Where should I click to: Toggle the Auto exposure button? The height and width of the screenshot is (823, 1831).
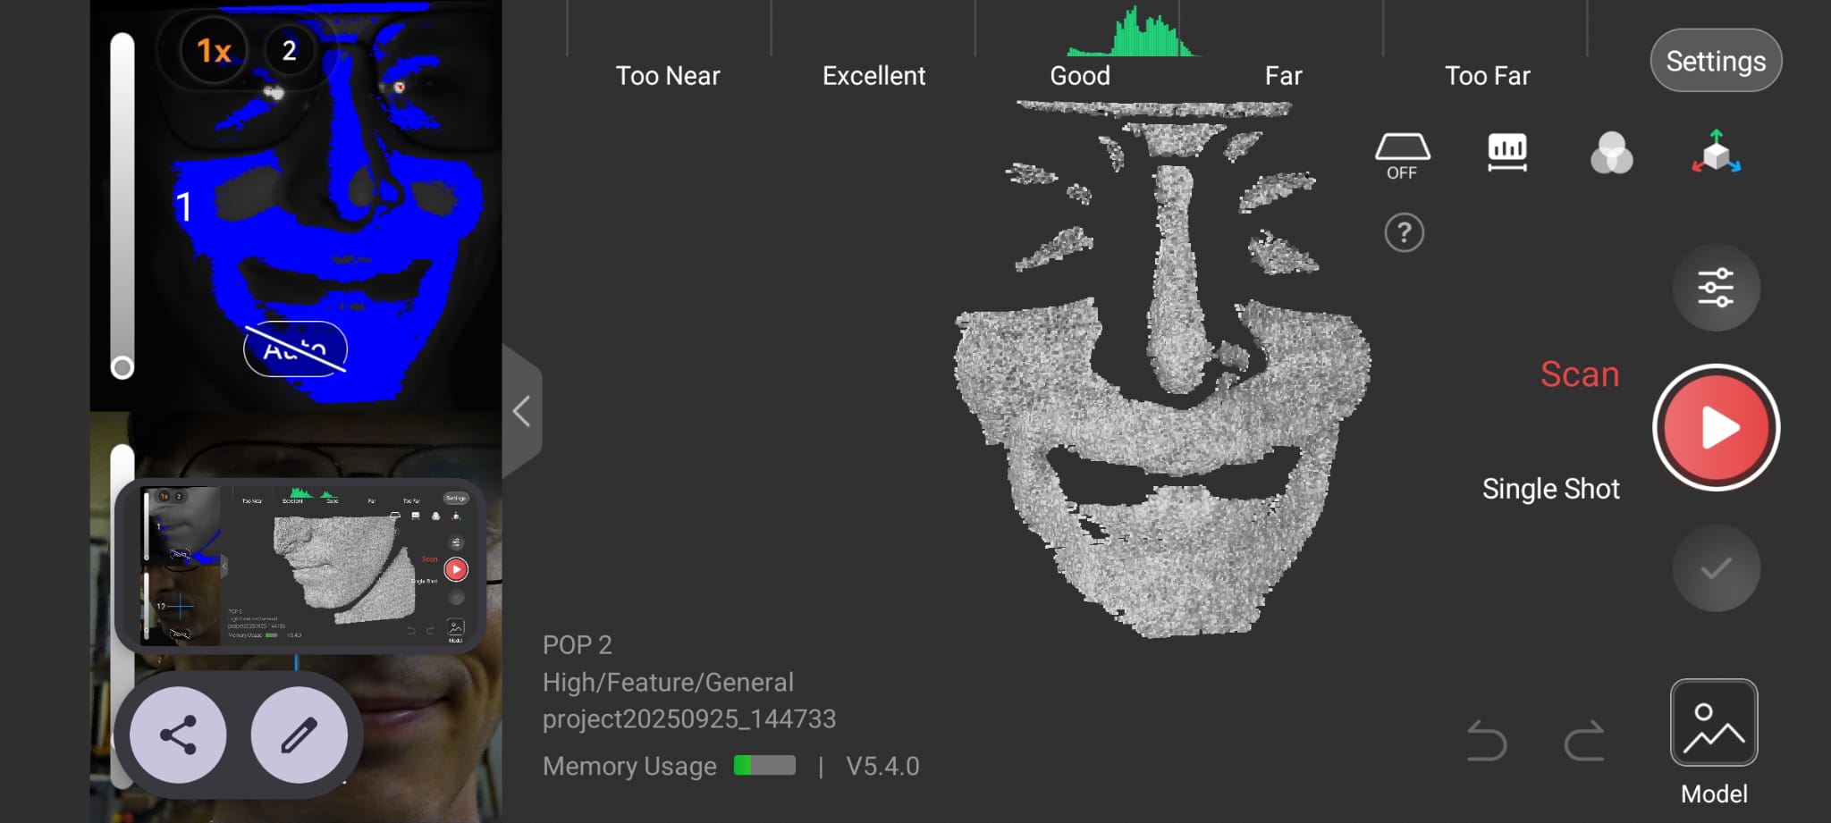tap(295, 349)
